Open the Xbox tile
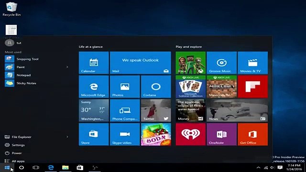This screenshot has width=306, height=172. 190,63
